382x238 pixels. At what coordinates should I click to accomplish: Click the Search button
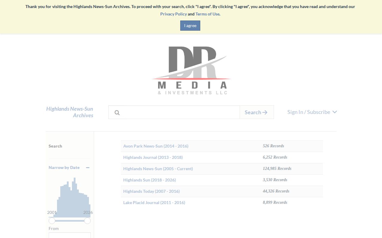[257, 112]
